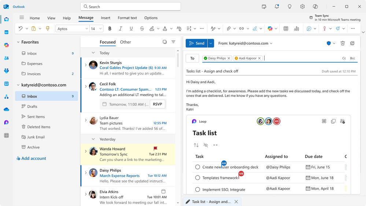Open the Copilot icon in the ribbon
366x206 pixels.
[x=270, y=29]
